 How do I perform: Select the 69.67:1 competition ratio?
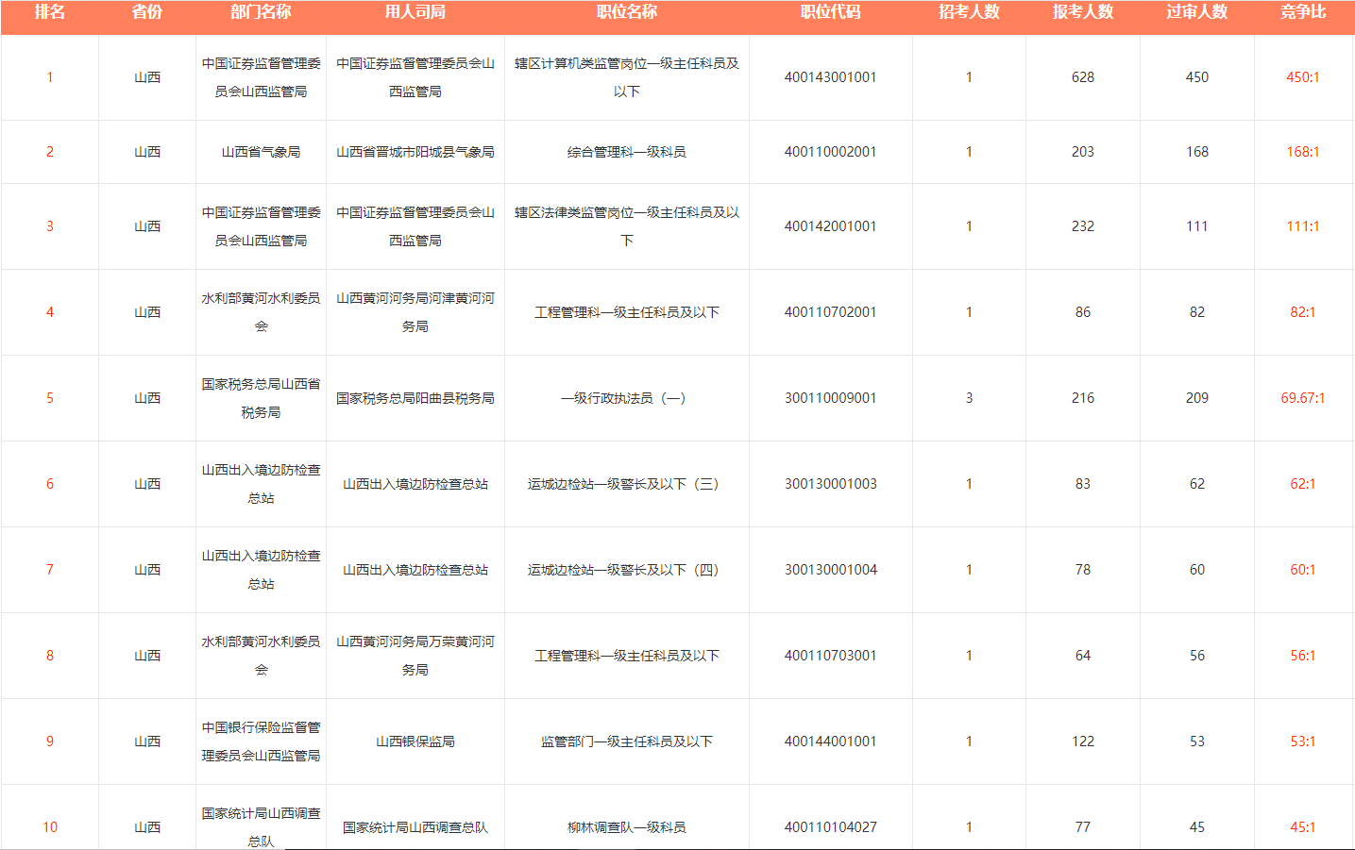pos(1302,398)
